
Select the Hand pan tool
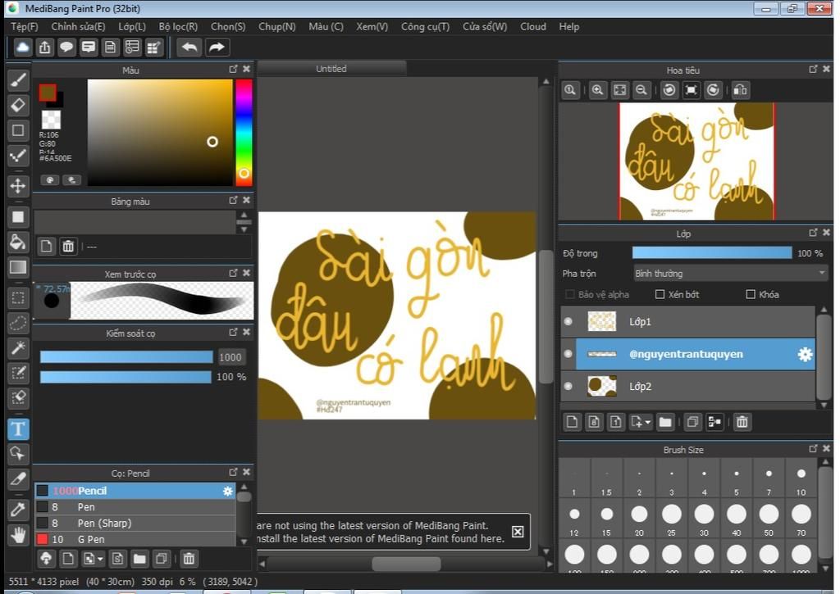tap(18, 534)
